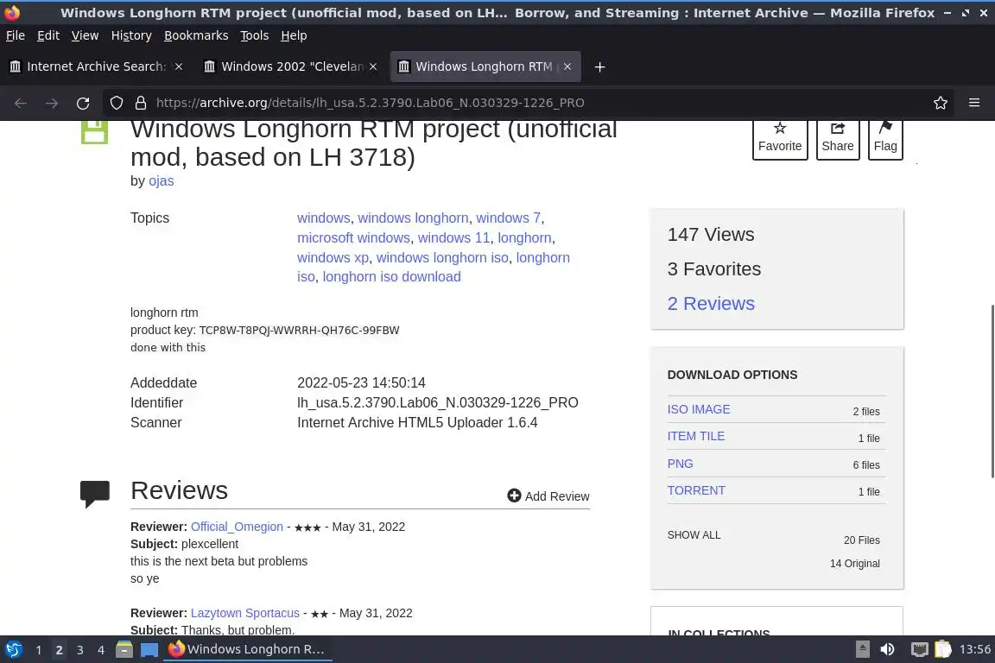
Task: Open the Tools menu
Action: [255, 35]
